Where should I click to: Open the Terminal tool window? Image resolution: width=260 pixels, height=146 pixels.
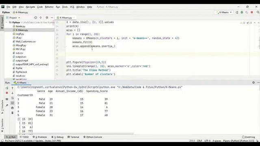point(73,137)
